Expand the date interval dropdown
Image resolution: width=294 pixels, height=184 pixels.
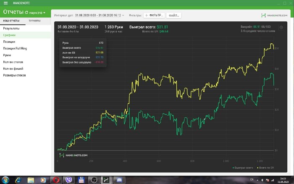(x=123, y=16)
